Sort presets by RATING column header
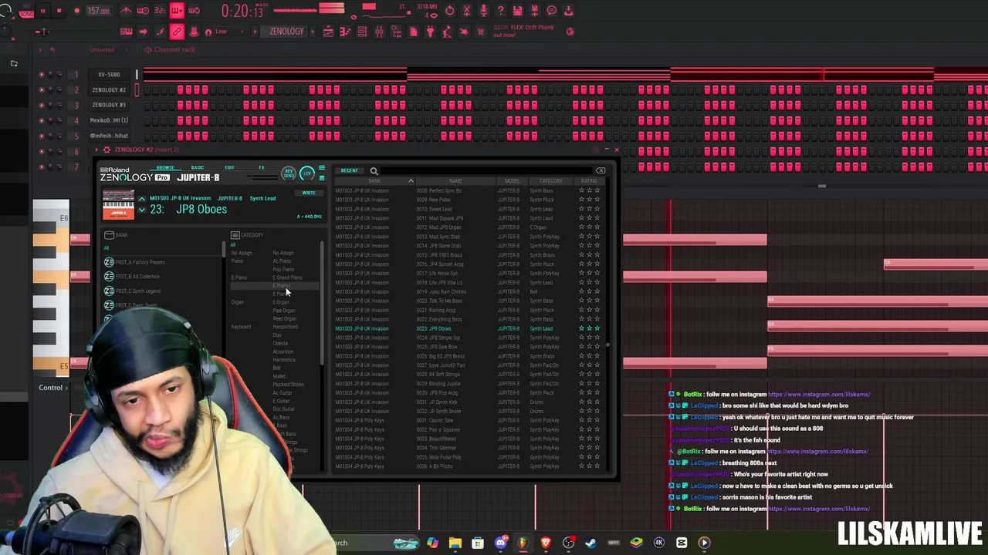 (589, 181)
